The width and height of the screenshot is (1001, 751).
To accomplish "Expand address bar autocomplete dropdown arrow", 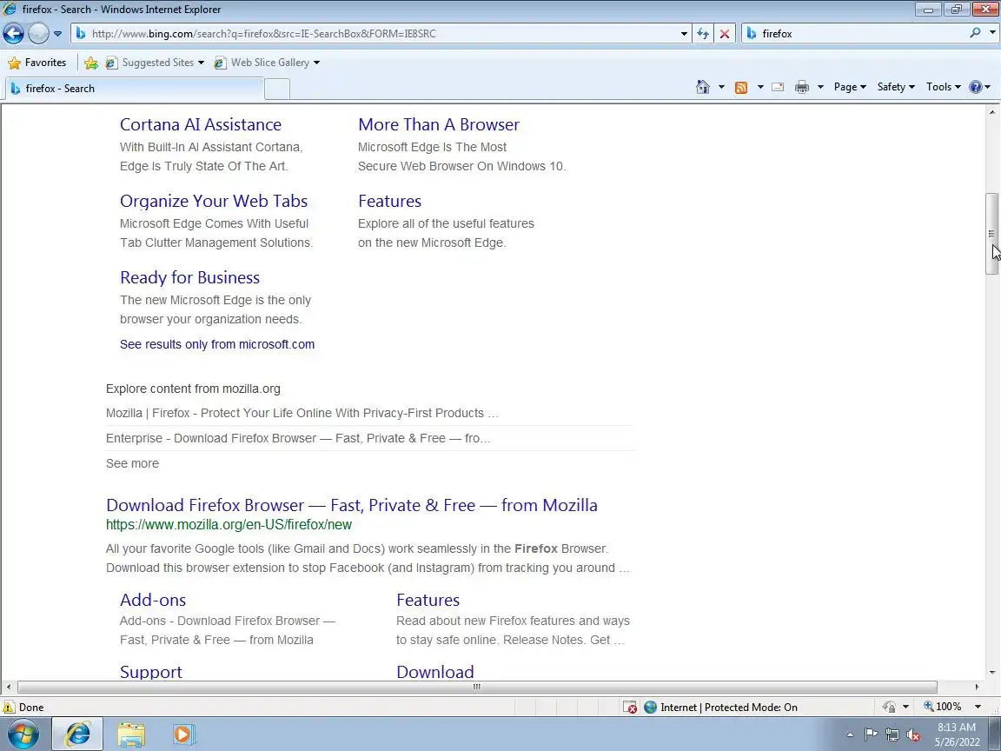I will click(x=684, y=34).
